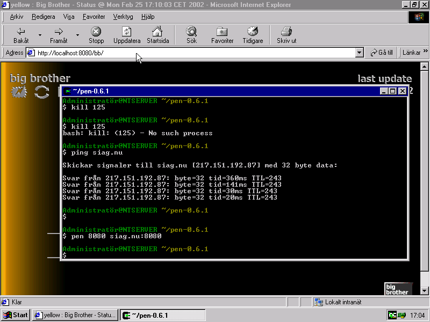Image resolution: width=430 pixels, height=322 pixels.
Task: Click the 17:04 taskbar clock
Action: point(418,316)
